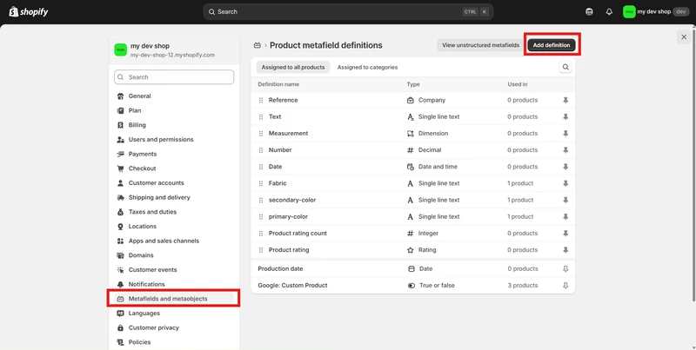Click the metafields breadcrumb icon beside title
Viewport: 696px width, 350px height.
coord(257,45)
